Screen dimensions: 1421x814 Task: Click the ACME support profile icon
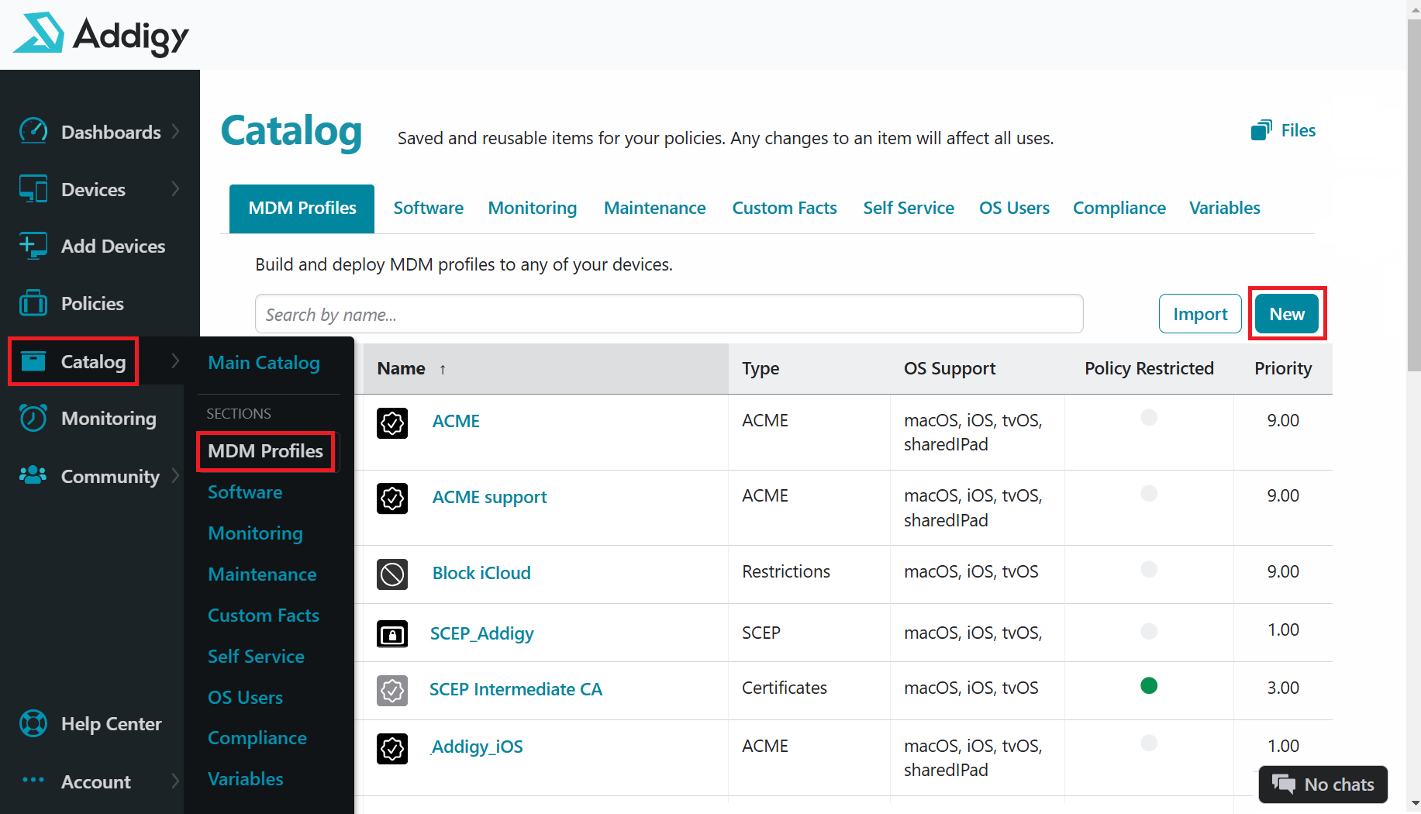click(x=392, y=498)
